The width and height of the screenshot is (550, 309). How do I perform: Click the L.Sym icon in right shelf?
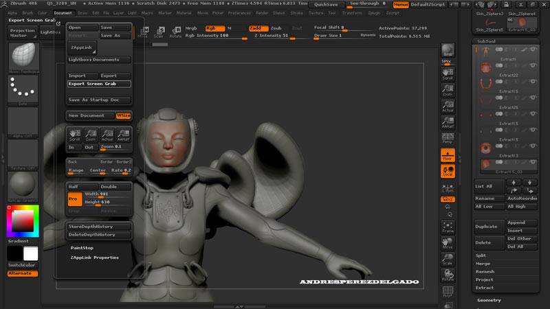[x=448, y=187]
